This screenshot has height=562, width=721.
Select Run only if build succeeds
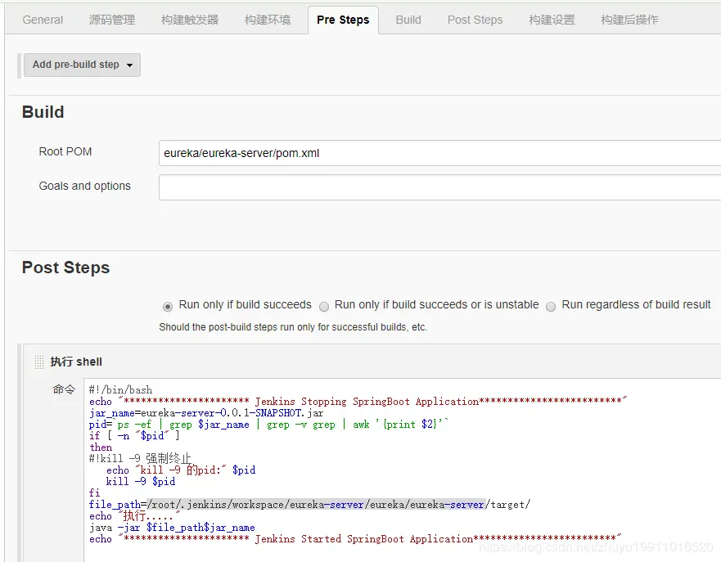click(168, 306)
